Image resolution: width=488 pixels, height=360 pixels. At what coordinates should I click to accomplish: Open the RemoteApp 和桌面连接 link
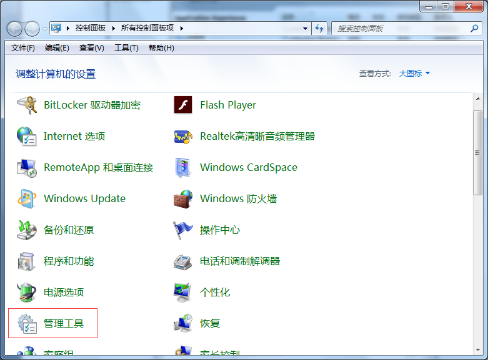point(98,168)
